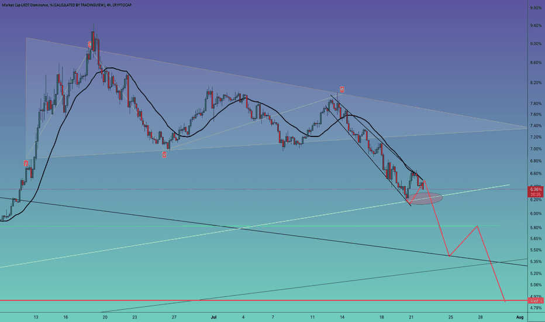Click the date label 11 on time axis
Image resolution: width=545 pixels, height=322 pixels.
312,317
